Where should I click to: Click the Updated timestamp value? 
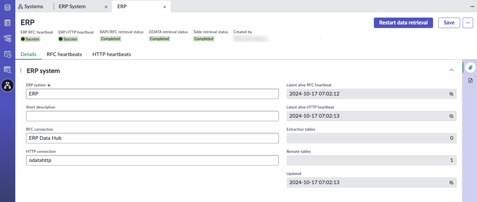point(314,182)
